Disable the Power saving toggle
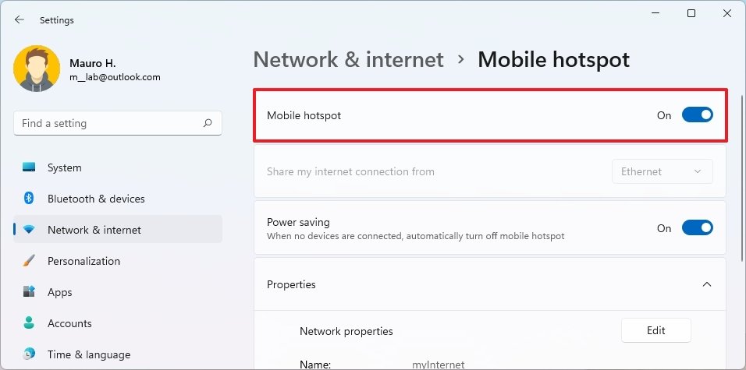This screenshot has width=746, height=370. coord(697,228)
